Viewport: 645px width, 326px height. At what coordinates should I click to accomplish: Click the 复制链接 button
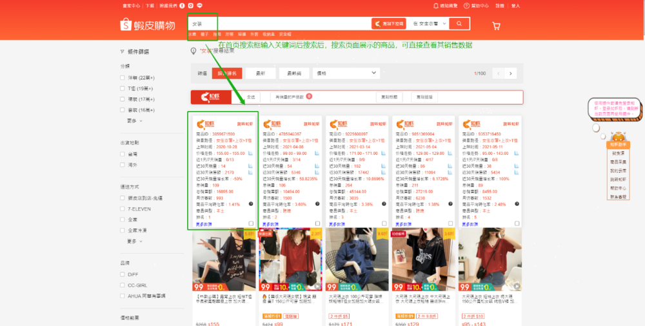(424, 97)
